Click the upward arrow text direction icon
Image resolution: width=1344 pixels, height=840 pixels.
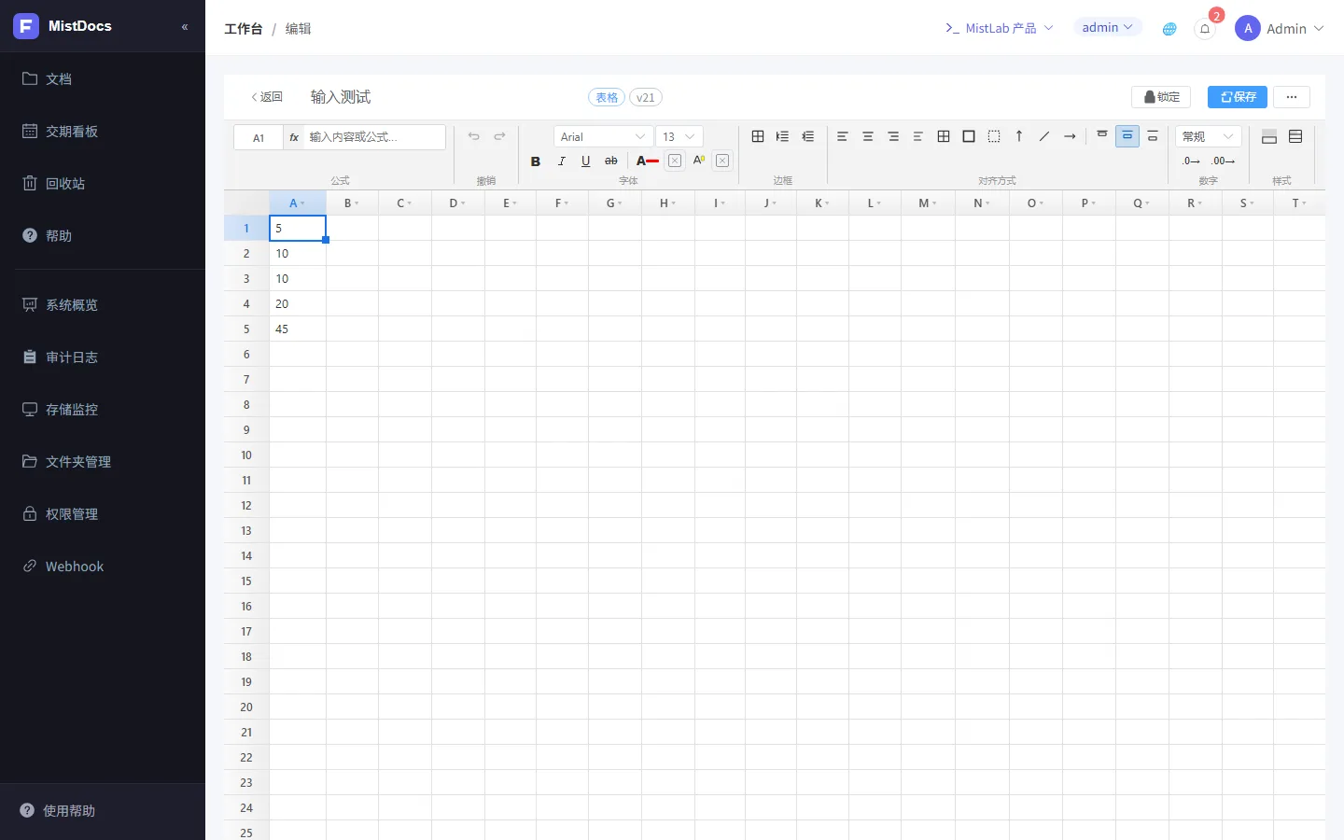pyautogui.click(x=1019, y=136)
